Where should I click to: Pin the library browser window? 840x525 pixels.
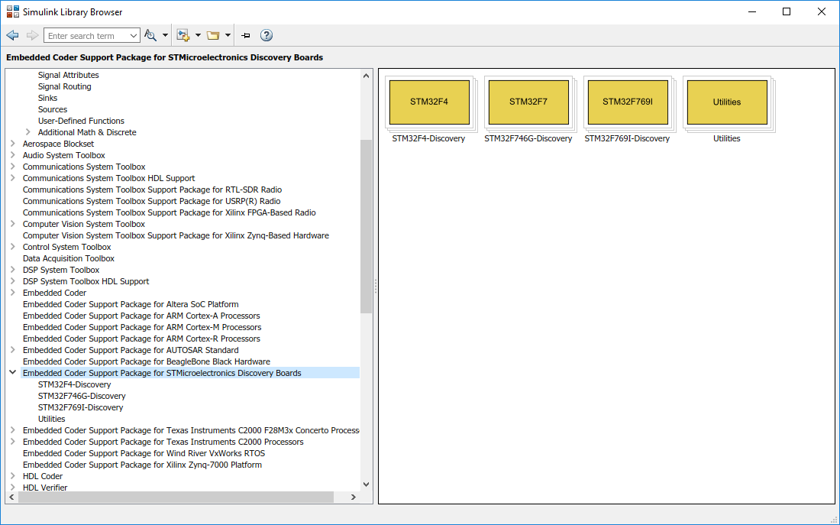(x=246, y=35)
